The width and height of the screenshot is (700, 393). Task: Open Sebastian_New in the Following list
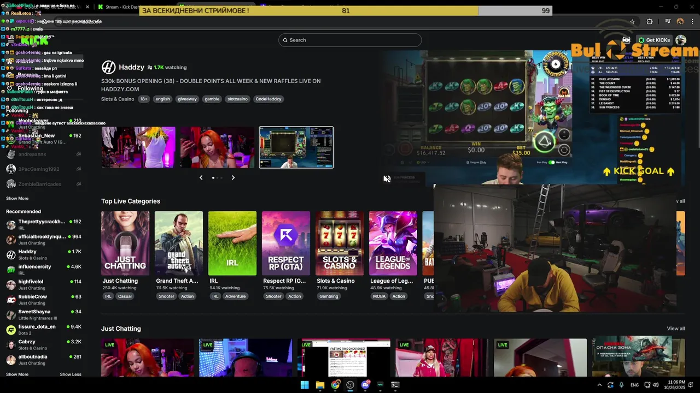coord(44,139)
